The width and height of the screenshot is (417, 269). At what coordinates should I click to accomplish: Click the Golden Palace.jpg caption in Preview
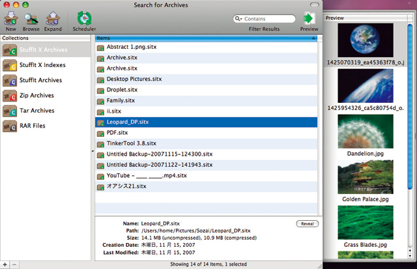pos(365,199)
